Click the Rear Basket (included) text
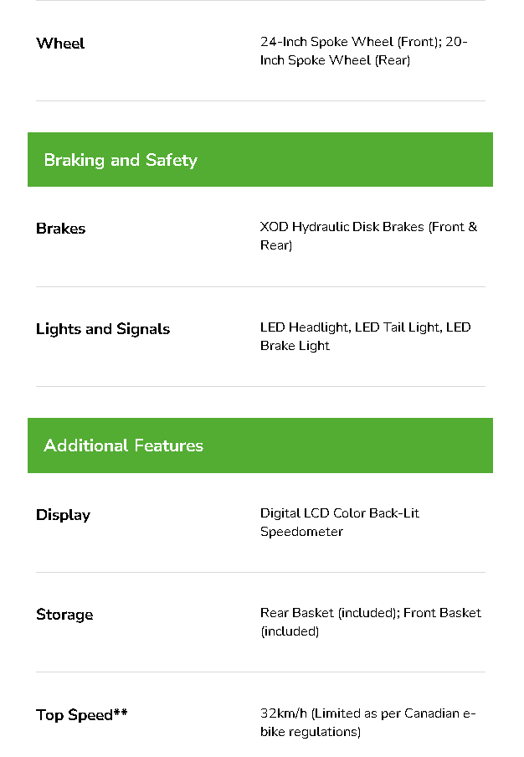524x757 pixels. [x=328, y=613]
